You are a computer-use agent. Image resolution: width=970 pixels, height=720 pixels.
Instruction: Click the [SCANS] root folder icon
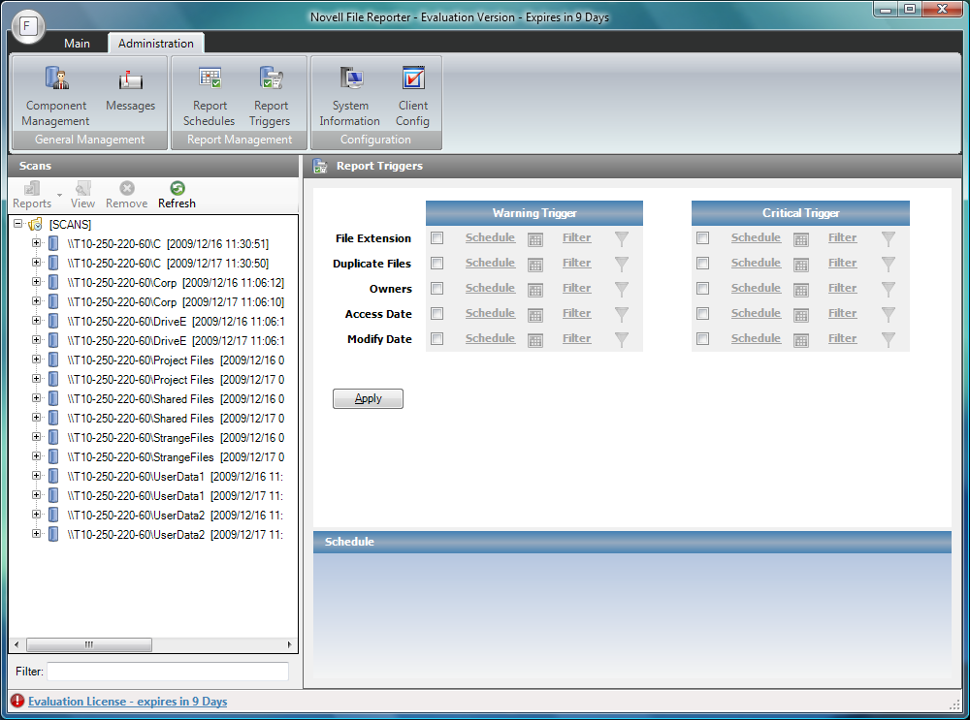click(36, 224)
